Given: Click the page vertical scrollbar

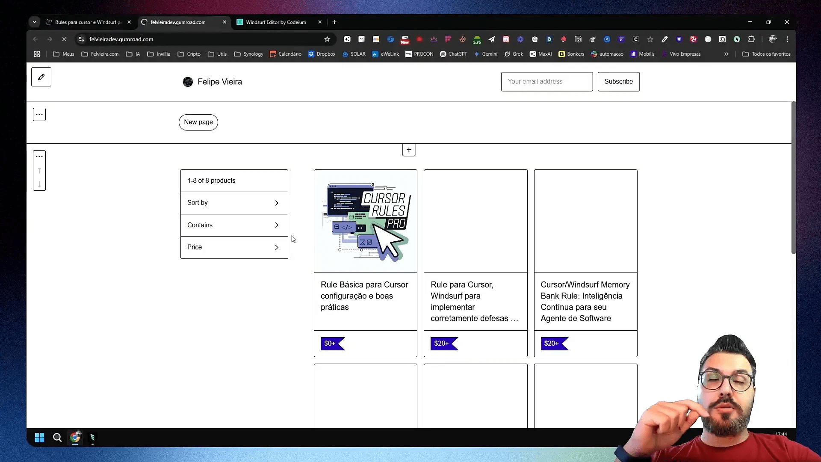Looking at the screenshot, I should click(x=794, y=178).
